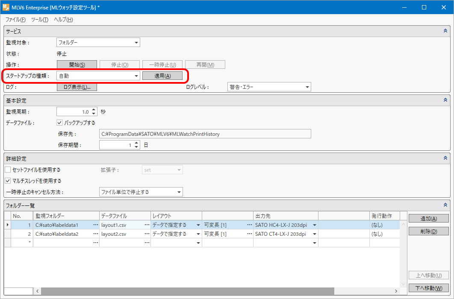
Task: Enable the セットファイルを使用する checkbox
Action: pos(8,170)
